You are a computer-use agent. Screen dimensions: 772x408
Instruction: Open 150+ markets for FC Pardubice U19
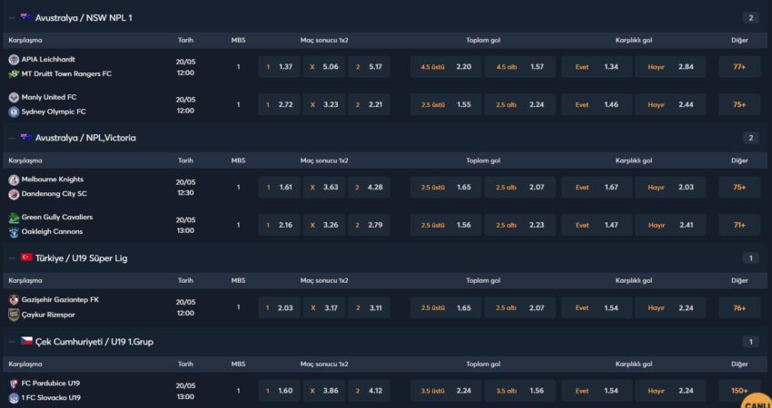739,390
